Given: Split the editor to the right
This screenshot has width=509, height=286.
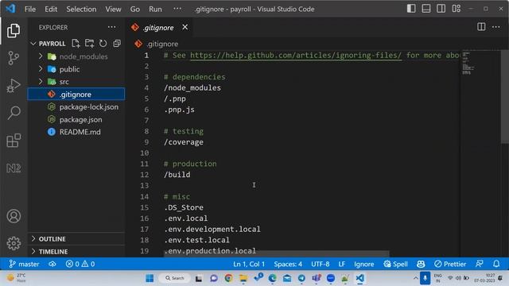Looking at the screenshot, I should coord(481,27).
